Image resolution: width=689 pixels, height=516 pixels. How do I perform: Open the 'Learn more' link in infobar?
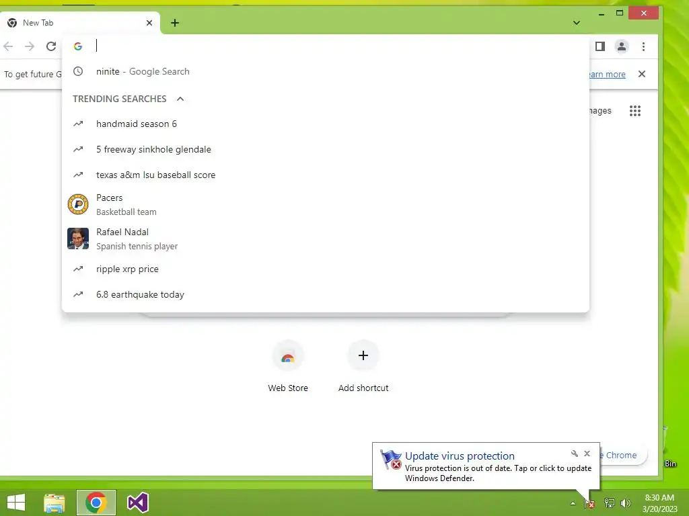pyautogui.click(x=607, y=74)
